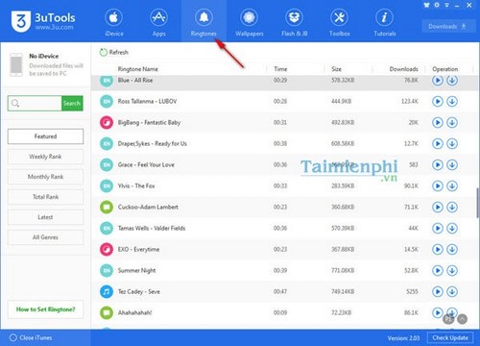Open the iDevice section
Image resolution: width=480 pixels, height=346 pixels.
[114, 22]
